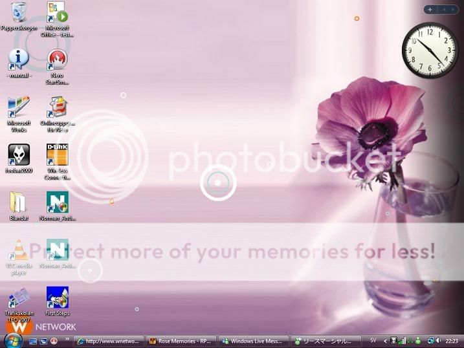The height and width of the screenshot is (348, 464).
Task: Show hidden system tray icons arrow
Action: click(x=386, y=340)
